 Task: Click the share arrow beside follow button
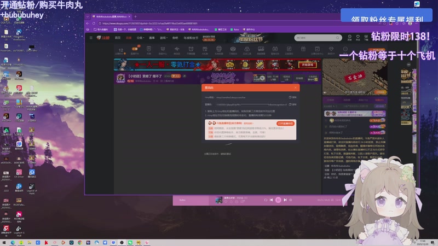tap(185, 76)
